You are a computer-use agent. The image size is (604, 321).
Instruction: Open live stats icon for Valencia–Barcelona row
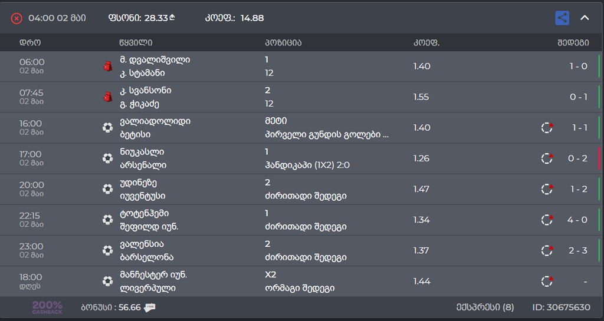(547, 250)
